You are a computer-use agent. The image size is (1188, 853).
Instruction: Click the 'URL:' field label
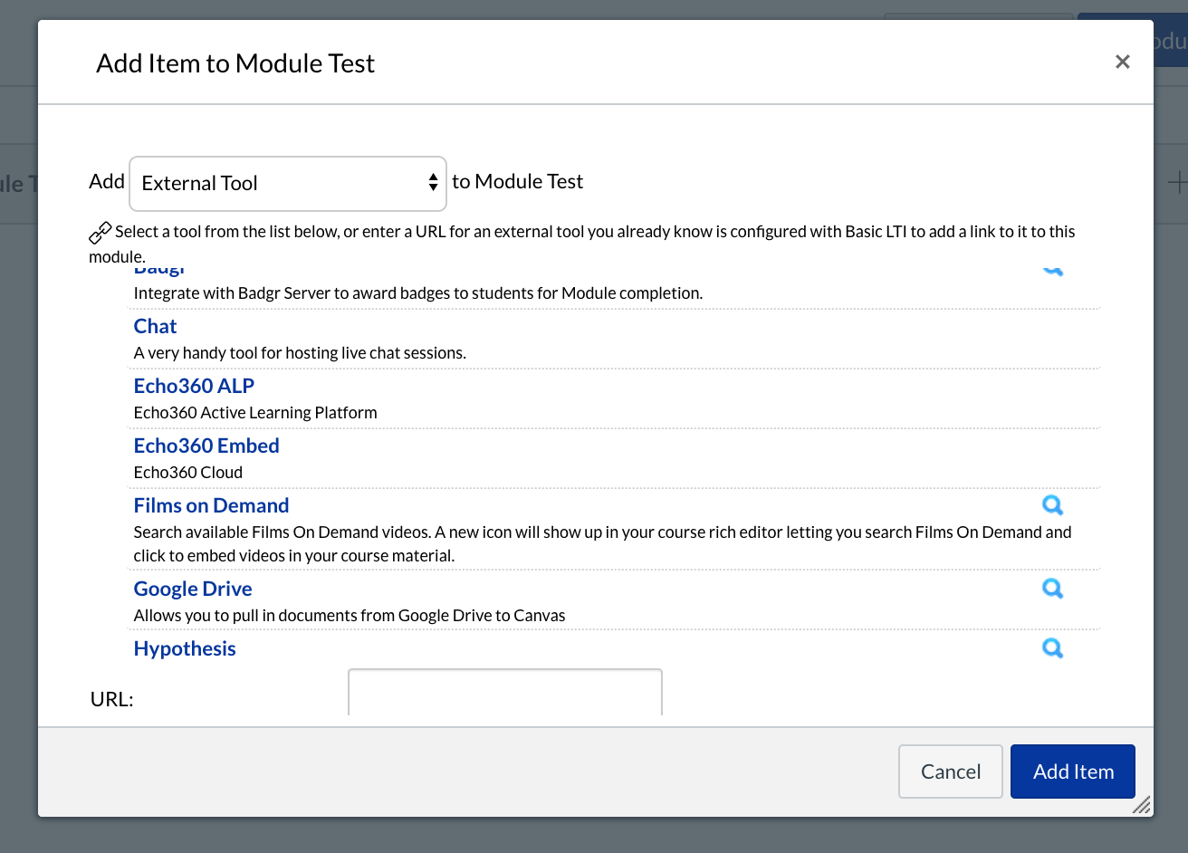coord(111,699)
